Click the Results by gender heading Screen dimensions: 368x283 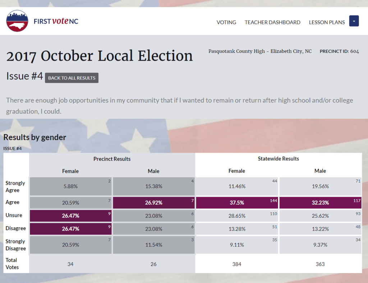[35, 137]
